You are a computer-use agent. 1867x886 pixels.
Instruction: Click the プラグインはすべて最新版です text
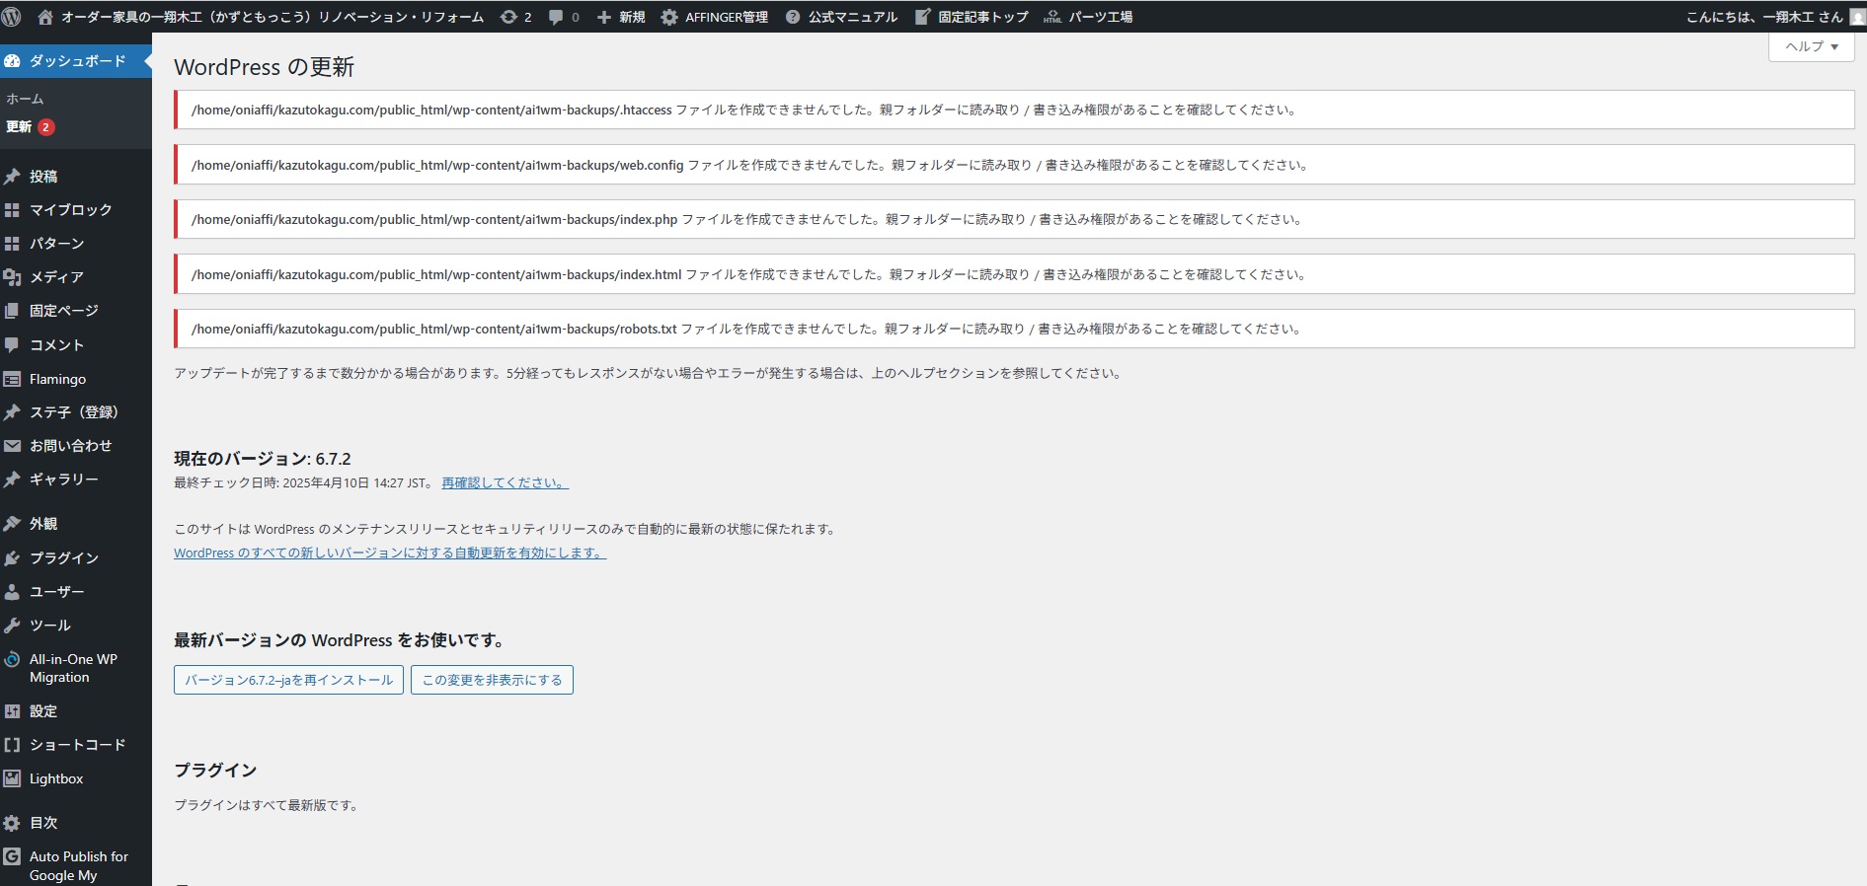pos(266,805)
